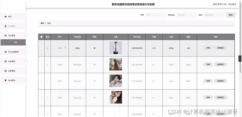242x117 pixels.
Task: Check the checkbox for row 学号6
Action: coord(41,98)
